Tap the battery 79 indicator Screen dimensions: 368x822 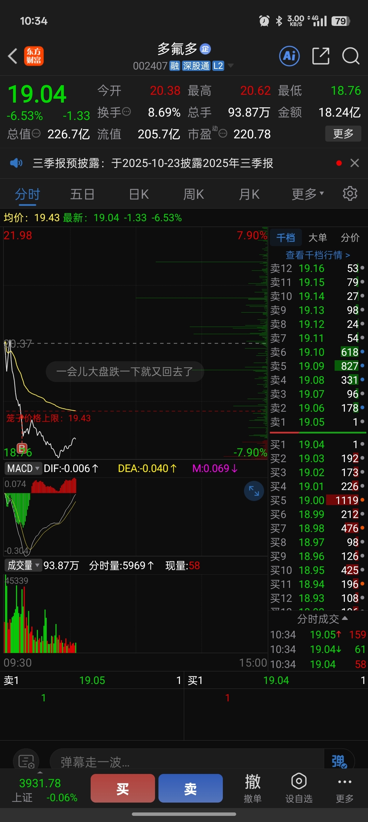341,21
